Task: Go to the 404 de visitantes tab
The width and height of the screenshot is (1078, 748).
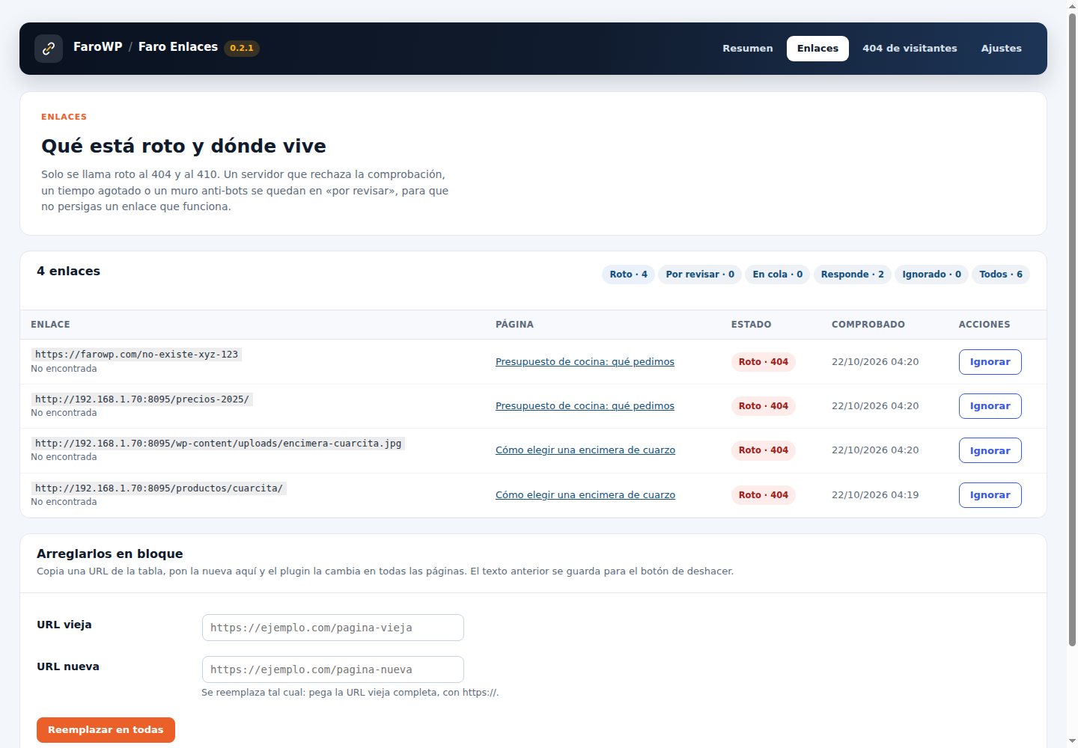Action: (x=910, y=49)
